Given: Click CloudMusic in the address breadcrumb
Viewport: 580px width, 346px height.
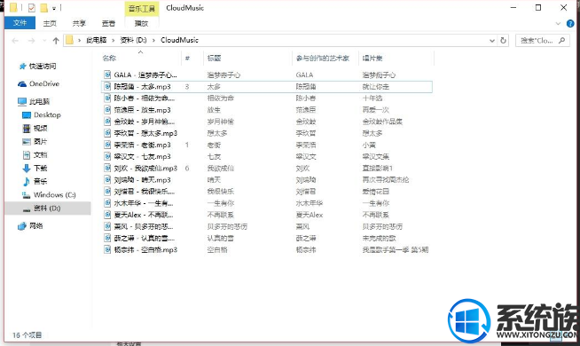Looking at the screenshot, I should coord(179,40).
